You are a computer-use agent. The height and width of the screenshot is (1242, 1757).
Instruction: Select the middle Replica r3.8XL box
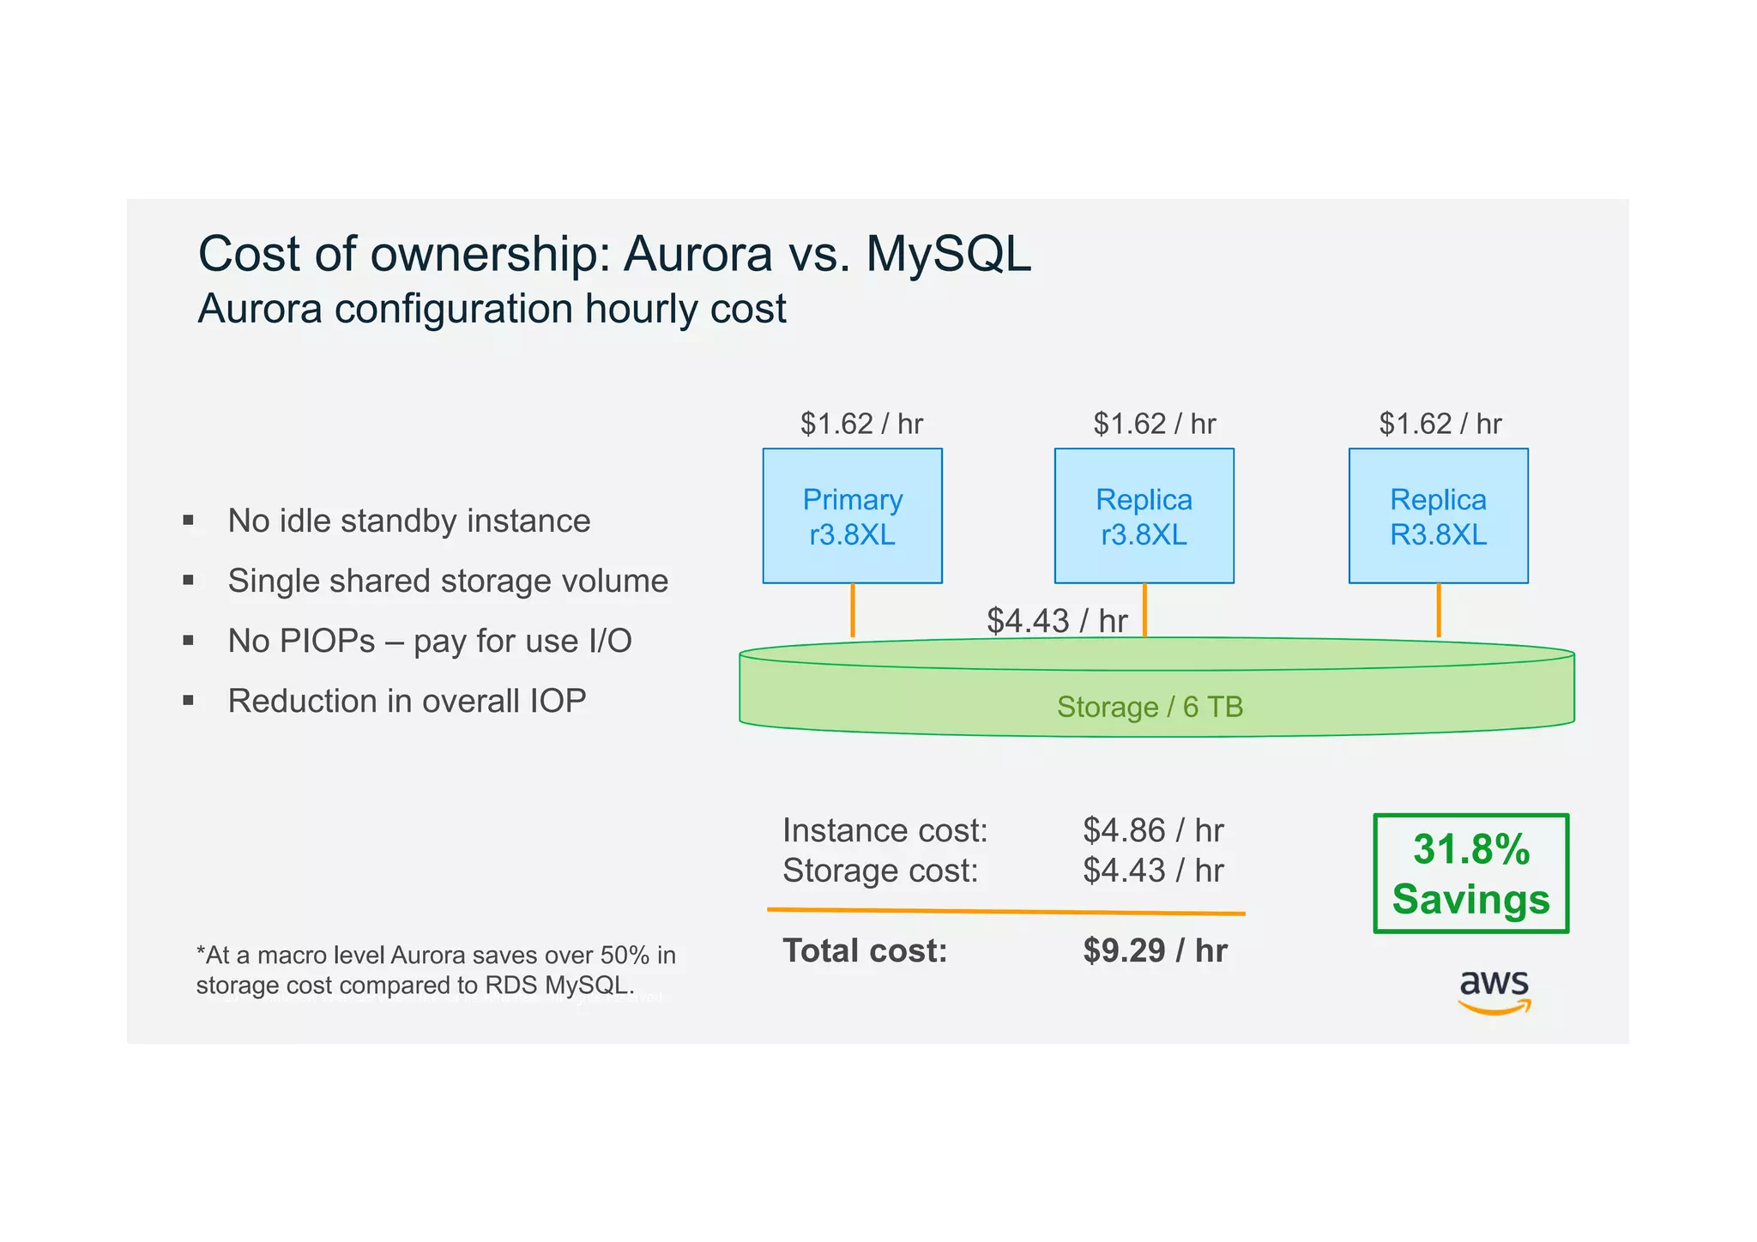pos(1144,516)
